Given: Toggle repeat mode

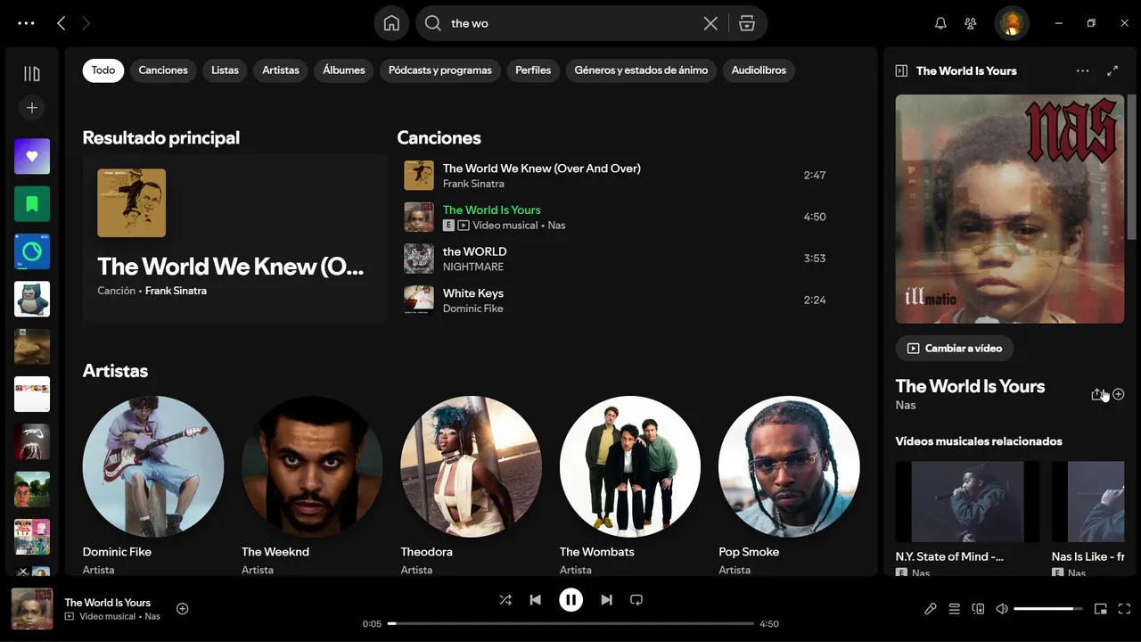Looking at the screenshot, I should 636,600.
